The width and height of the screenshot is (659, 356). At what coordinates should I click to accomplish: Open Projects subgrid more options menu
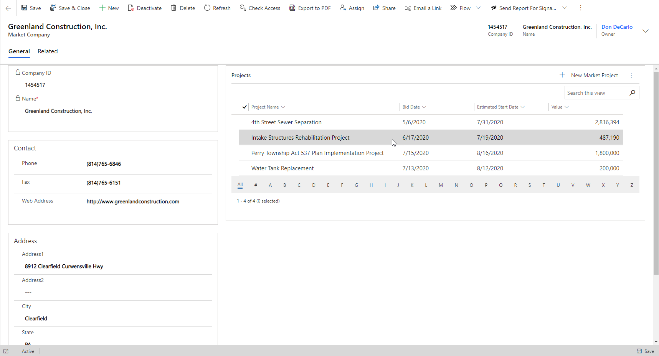tap(631, 75)
